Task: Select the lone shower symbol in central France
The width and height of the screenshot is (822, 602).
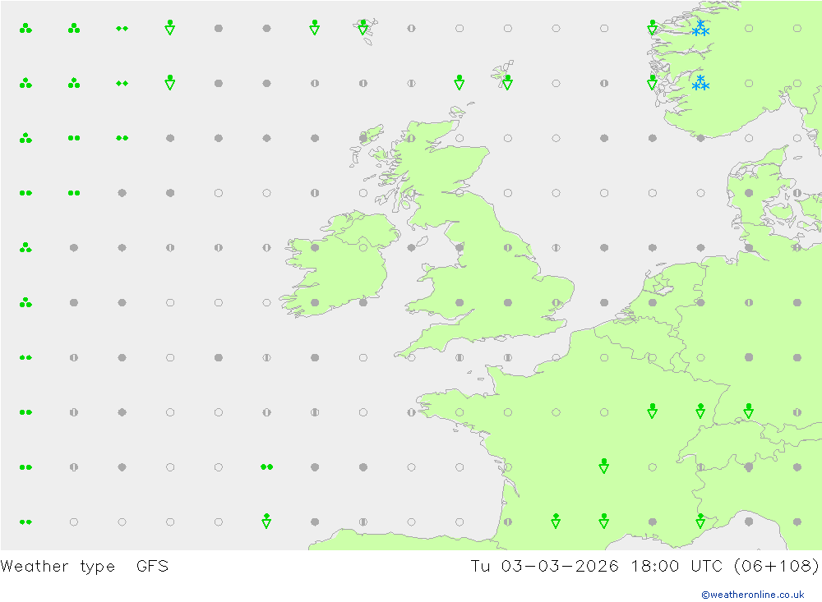Action: coord(604,466)
